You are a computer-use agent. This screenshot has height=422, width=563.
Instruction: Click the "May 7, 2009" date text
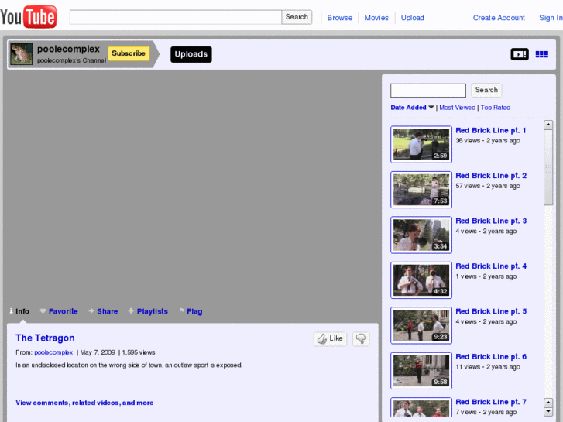point(98,352)
